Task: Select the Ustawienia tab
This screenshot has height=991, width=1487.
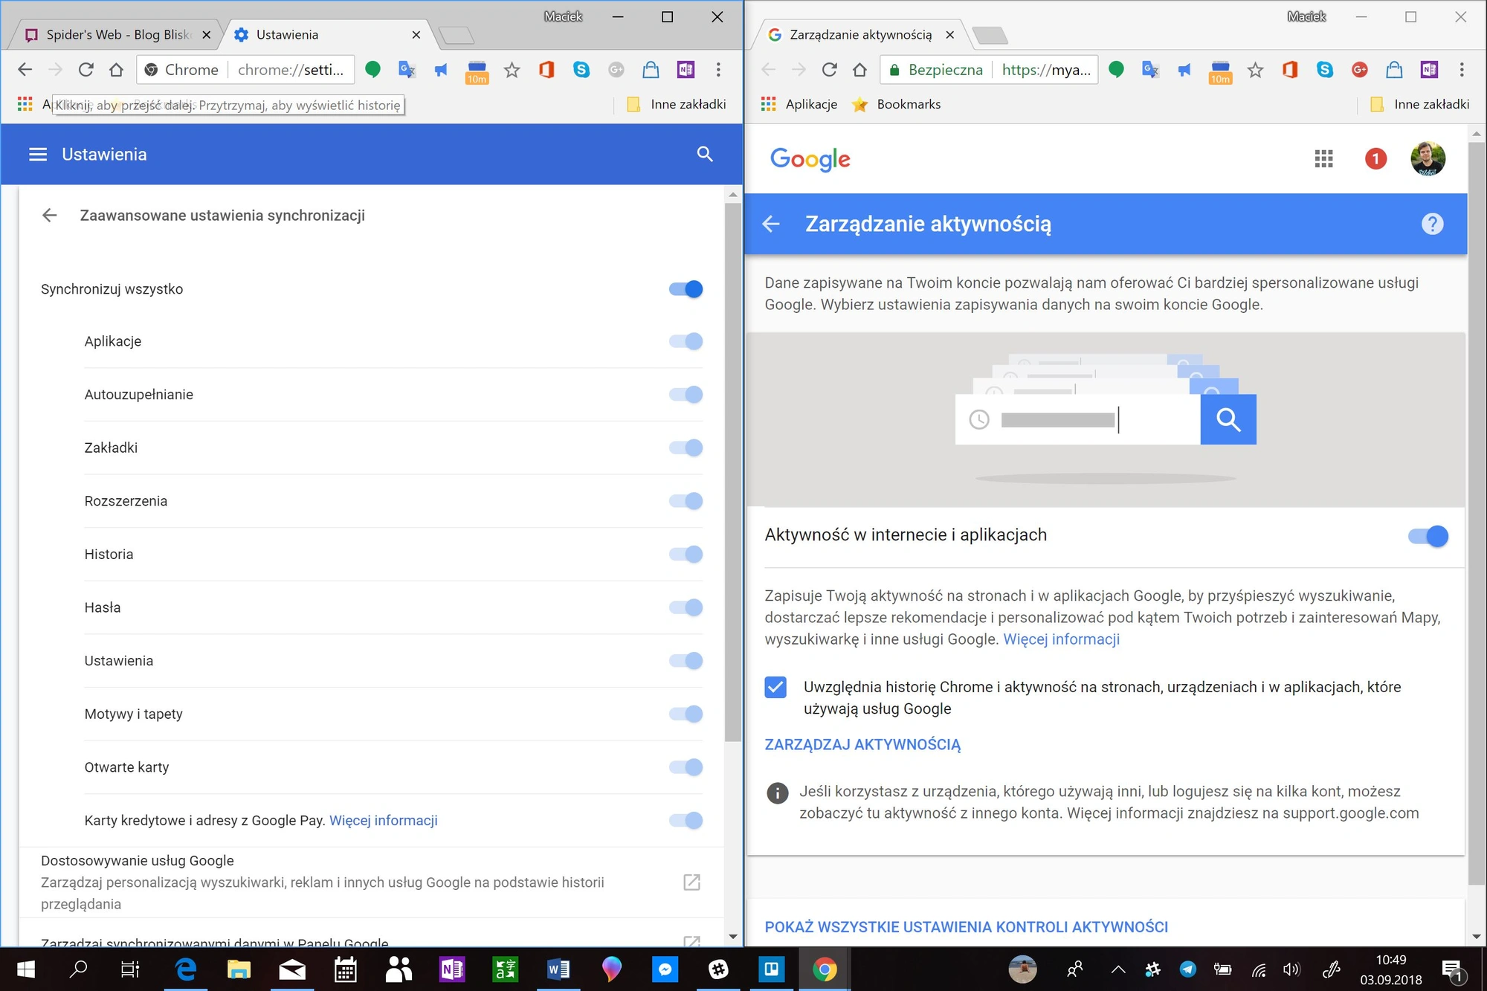Action: pos(327,35)
